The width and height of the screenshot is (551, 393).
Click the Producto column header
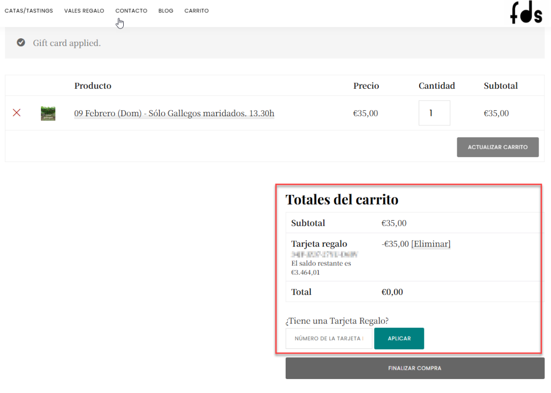93,86
